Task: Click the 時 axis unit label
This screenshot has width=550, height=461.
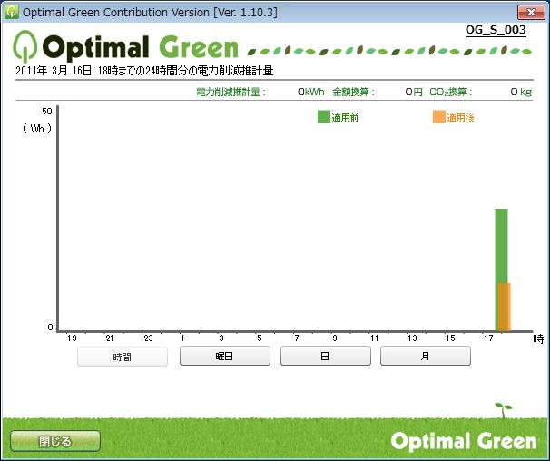Action: pos(538,338)
